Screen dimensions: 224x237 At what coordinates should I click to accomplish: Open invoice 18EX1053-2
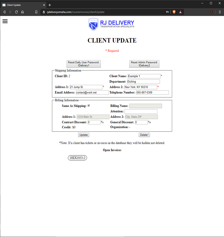click(x=77, y=158)
